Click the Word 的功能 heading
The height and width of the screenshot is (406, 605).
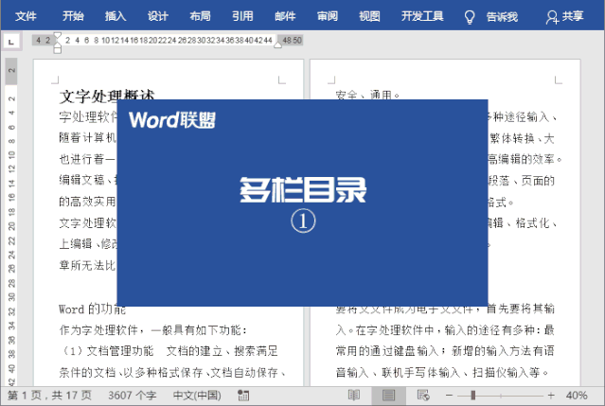pyautogui.click(x=92, y=309)
